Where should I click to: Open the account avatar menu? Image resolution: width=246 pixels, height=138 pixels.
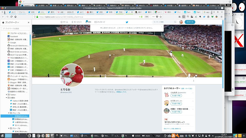pyautogui.click(x=181, y=22)
